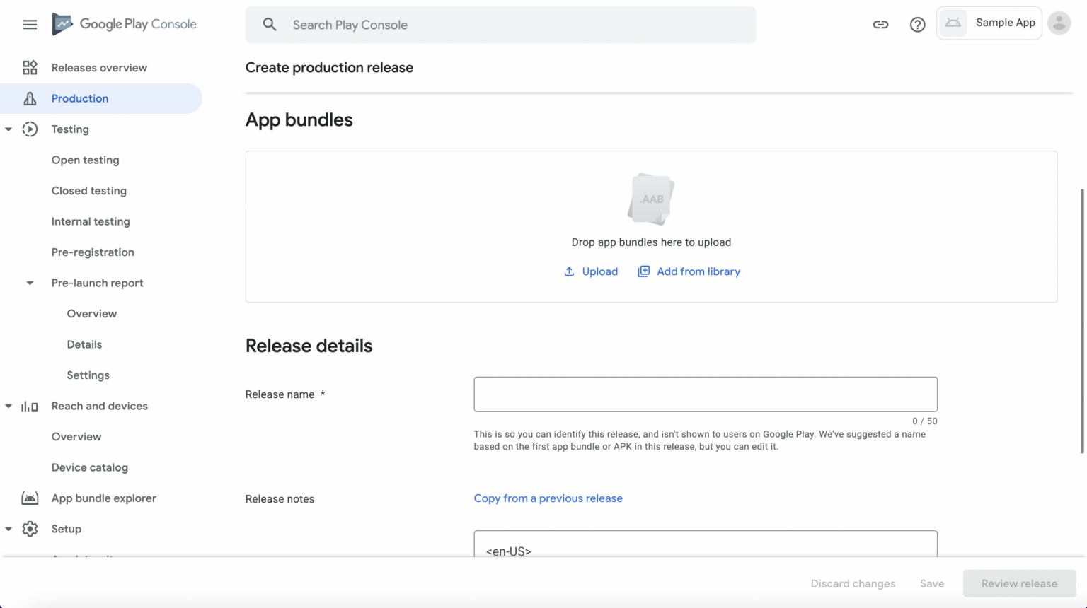Click the Testing circular play icon
The height and width of the screenshot is (608, 1087).
point(30,129)
